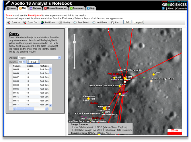
Task: Click the Features column header
Action: point(44,66)
